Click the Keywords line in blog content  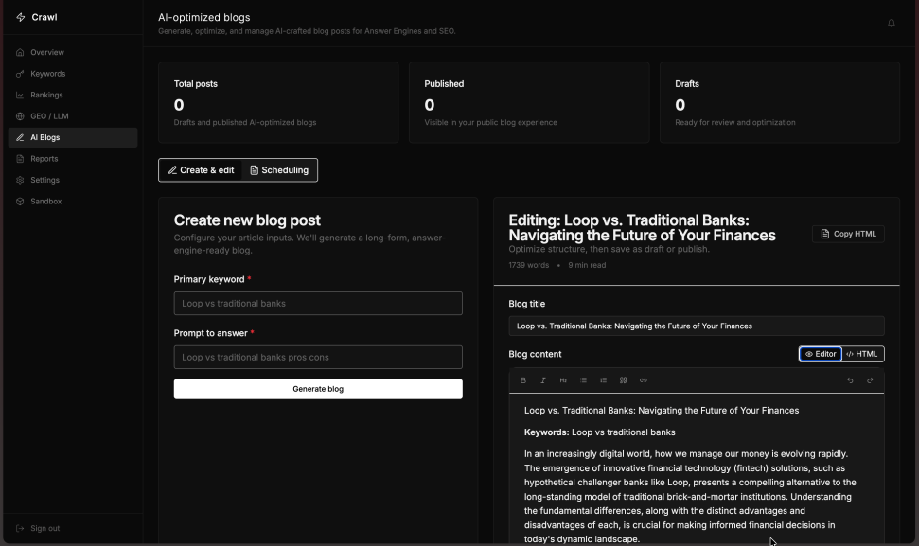600,432
